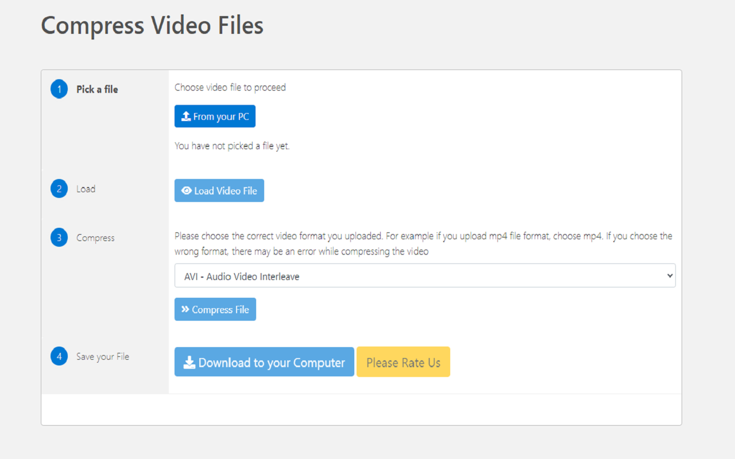Click the step 4 numbered circle

(x=59, y=356)
